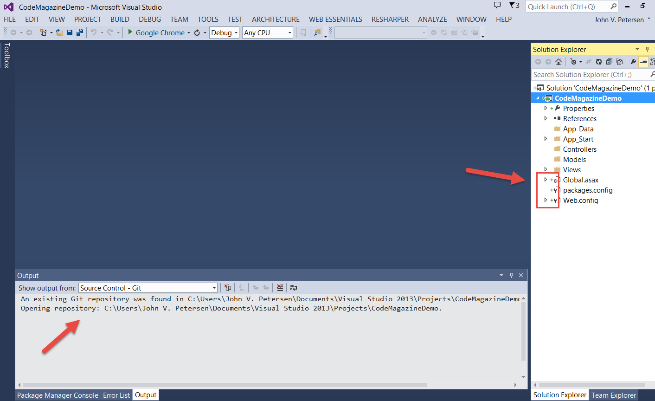
Task: Expand the Properties node
Action: 546,108
